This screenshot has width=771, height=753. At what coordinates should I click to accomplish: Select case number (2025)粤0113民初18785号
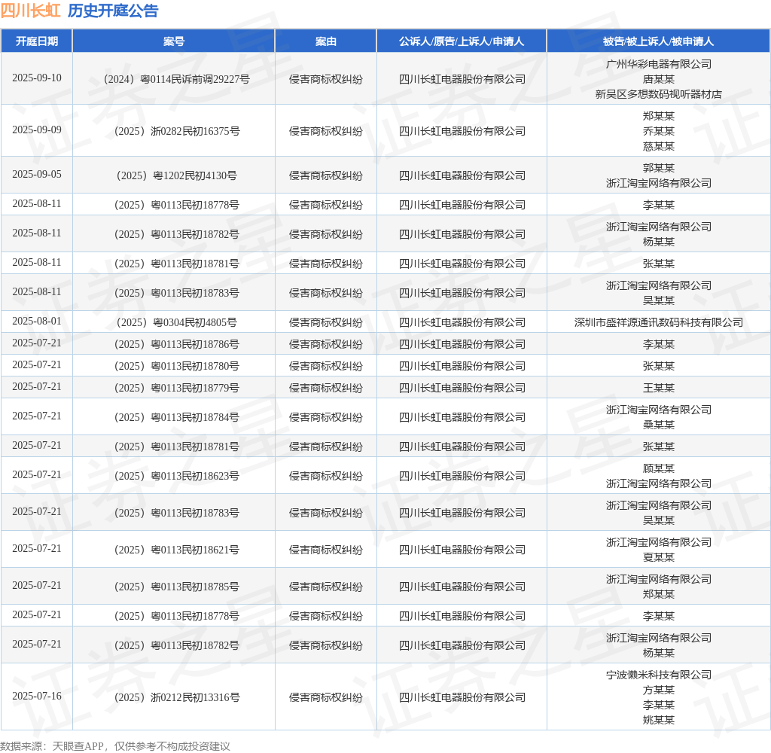pos(176,587)
